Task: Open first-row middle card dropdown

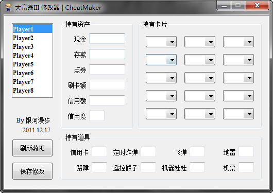Action: 200,42
